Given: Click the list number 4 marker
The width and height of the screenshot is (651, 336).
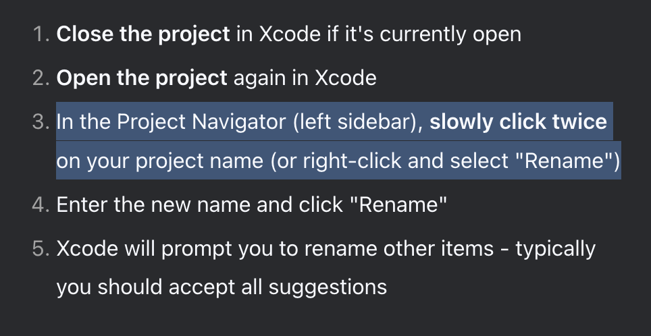Looking at the screenshot, I should coord(41,205).
